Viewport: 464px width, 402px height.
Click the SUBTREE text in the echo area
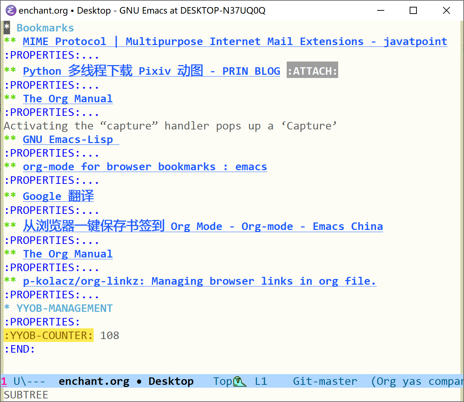point(26,395)
